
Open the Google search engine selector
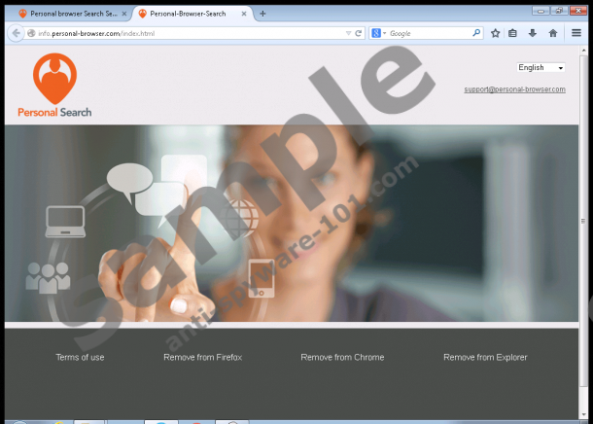pyautogui.click(x=378, y=33)
